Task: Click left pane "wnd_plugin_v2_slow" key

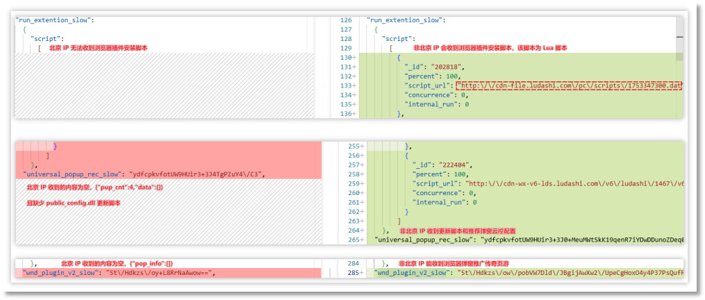Action: pos(58,273)
